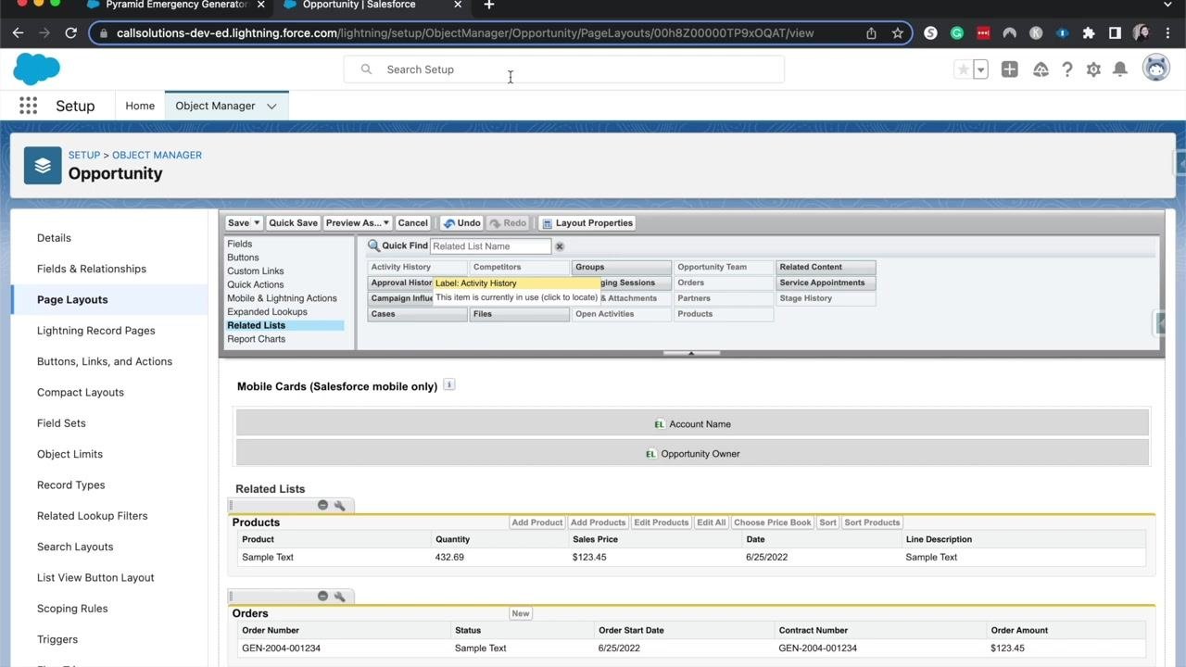
Task: Click Mobile Cards info icon
Action: click(x=449, y=384)
